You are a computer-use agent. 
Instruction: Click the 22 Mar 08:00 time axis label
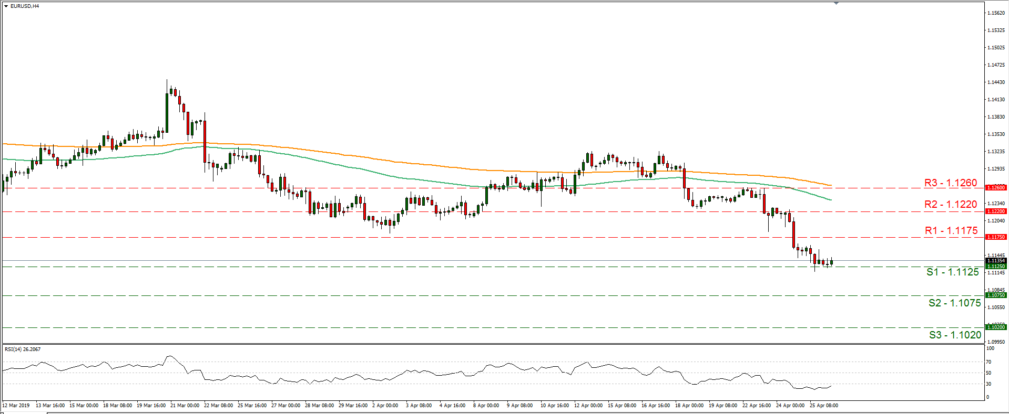(219, 406)
